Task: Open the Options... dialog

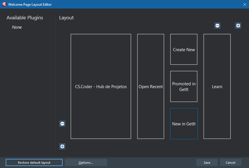Action: (86, 162)
